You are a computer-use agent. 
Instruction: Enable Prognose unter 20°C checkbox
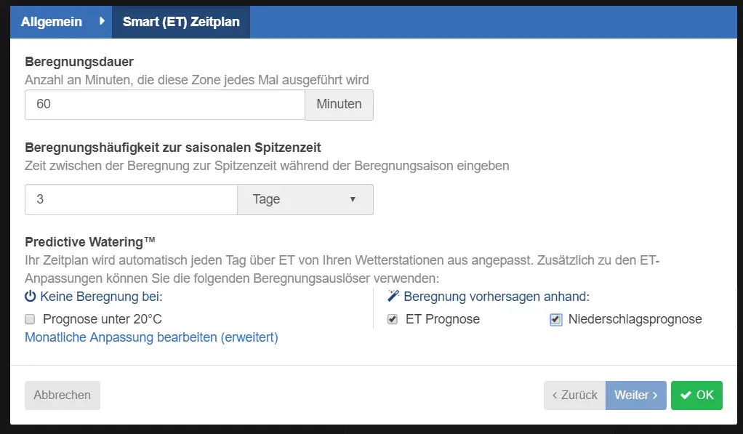click(30, 319)
